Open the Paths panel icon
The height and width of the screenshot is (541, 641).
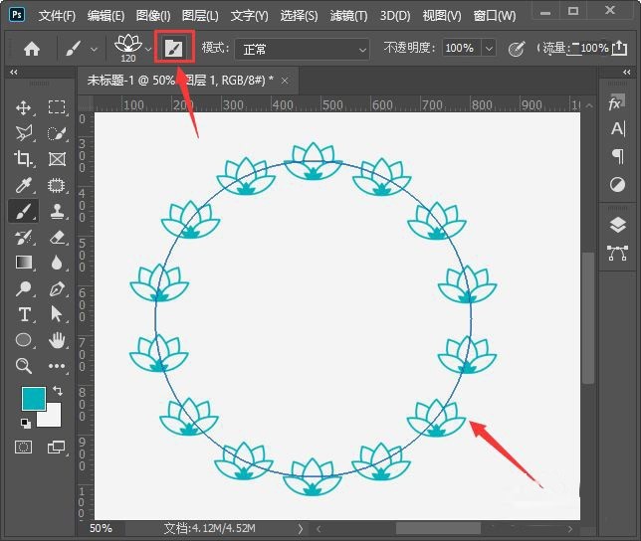617,253
